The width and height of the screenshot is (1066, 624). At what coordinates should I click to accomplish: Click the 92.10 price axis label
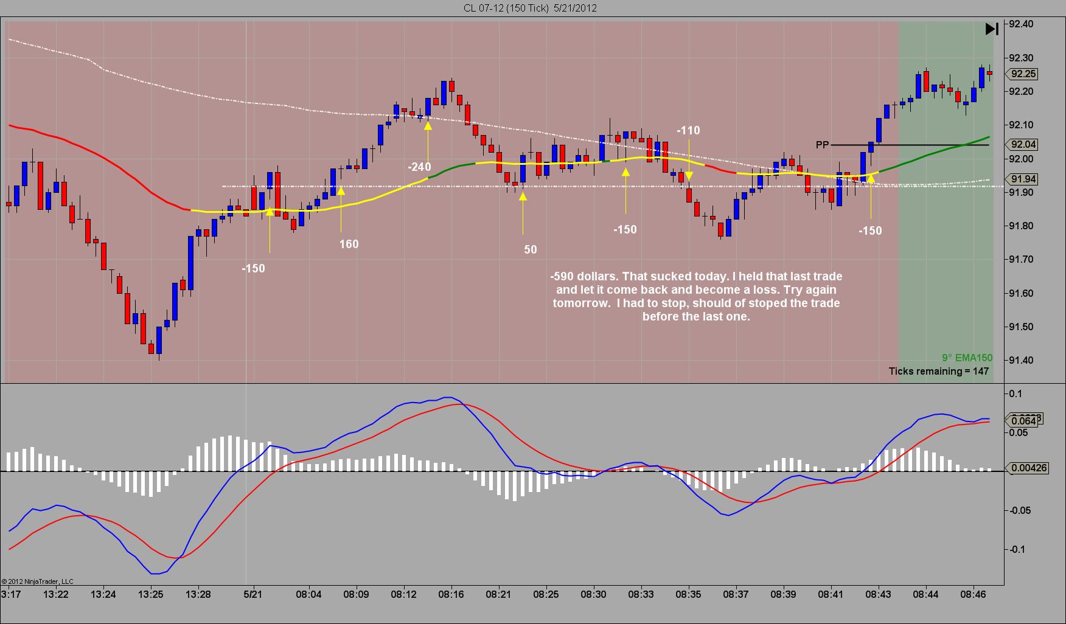coord(1021,125)
